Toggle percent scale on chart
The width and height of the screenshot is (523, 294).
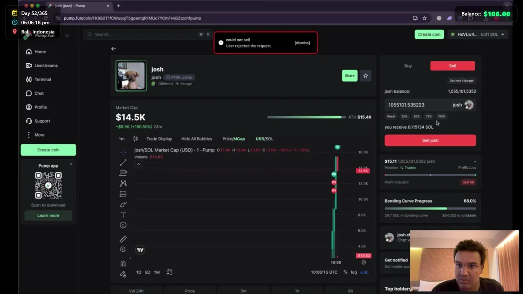tap(346, 272)
